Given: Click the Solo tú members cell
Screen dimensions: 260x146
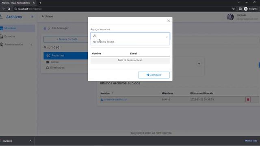Looking at the screenshot, I should [x=166, y=99].
